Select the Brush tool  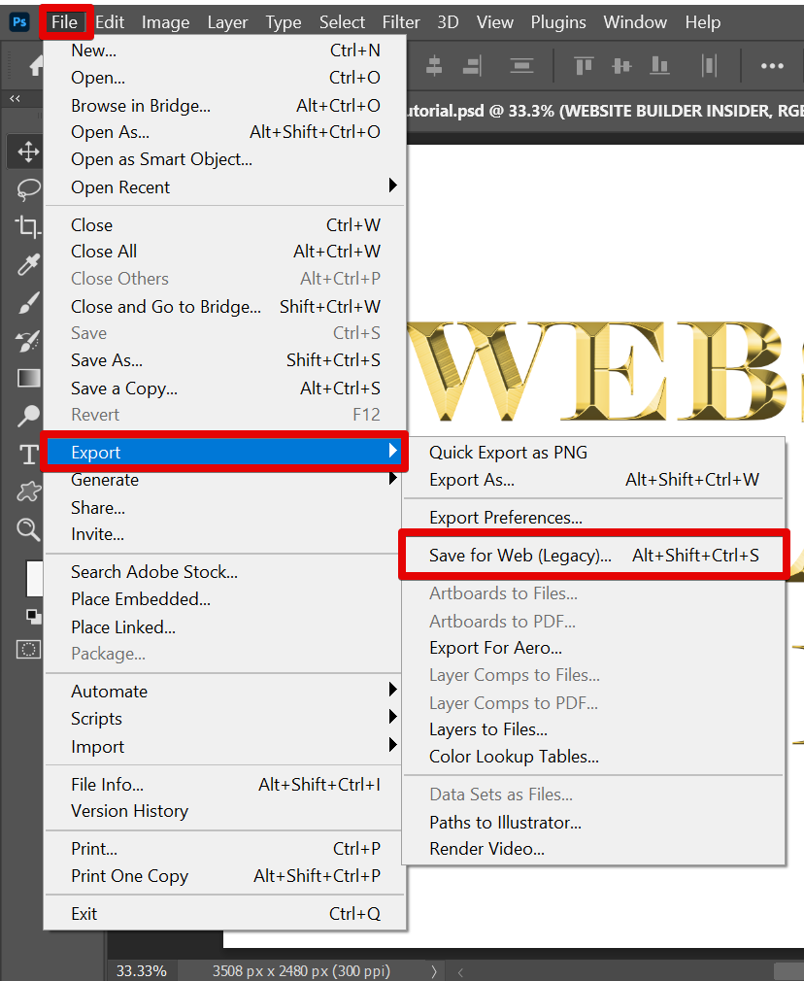click(28, 303)
